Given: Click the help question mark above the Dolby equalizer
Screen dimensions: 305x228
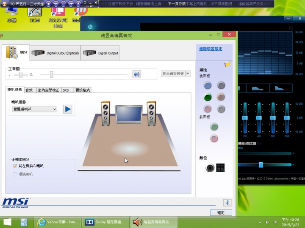Looking at the screenshot, I should [x=291, y=29].
